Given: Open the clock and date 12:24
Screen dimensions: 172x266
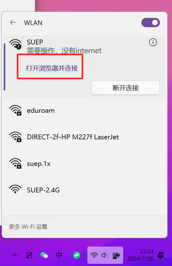Looking at the screenshot, I should 141,255.
